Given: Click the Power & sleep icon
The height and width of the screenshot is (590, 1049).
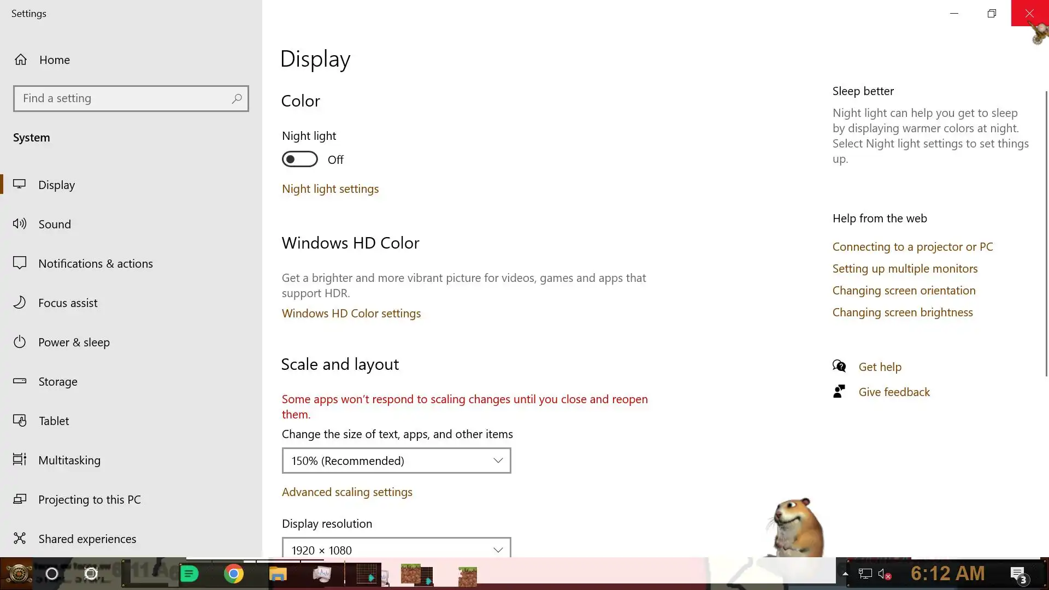Looking at the screenshot, I should (x=20, y=342).
